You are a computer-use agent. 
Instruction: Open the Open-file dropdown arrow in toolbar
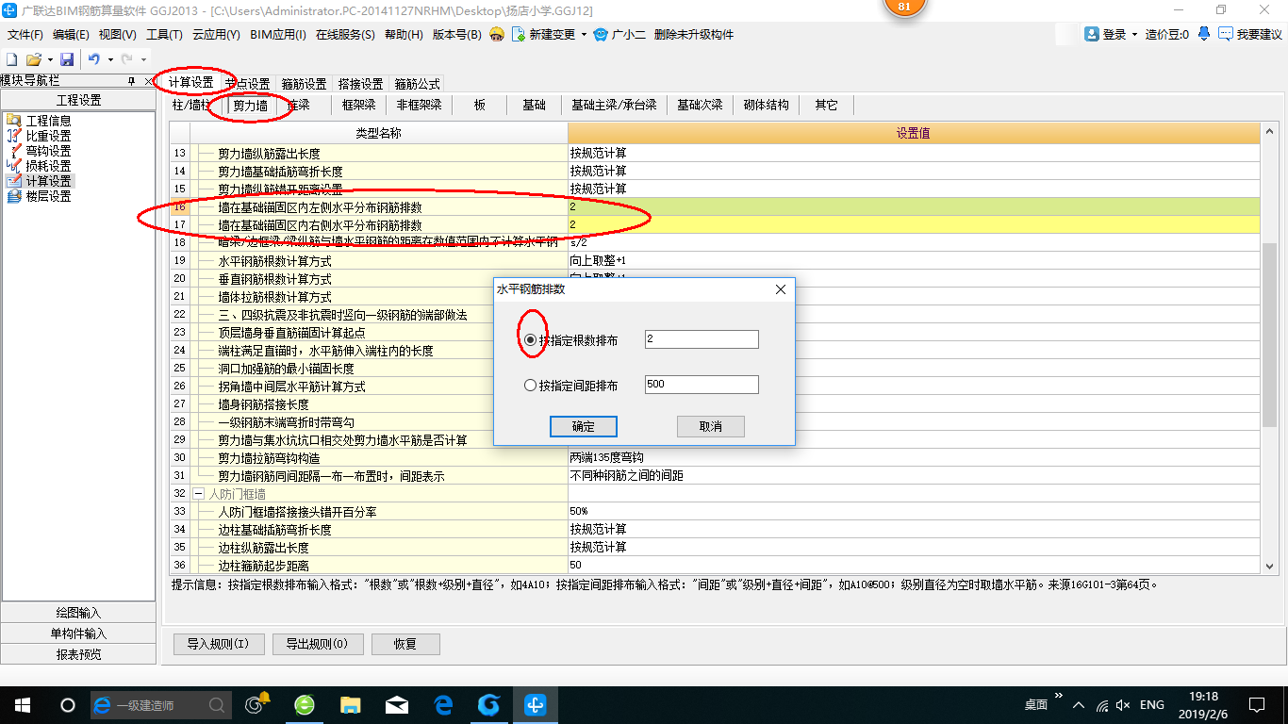pos(49,59)
